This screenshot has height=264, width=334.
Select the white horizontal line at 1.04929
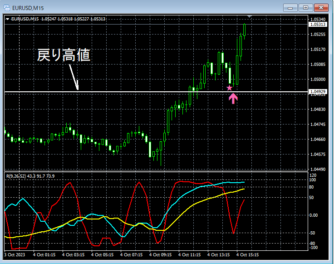point(156,92)
